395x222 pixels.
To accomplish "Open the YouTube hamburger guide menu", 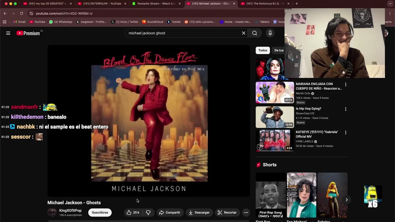I will pos(8,33).
